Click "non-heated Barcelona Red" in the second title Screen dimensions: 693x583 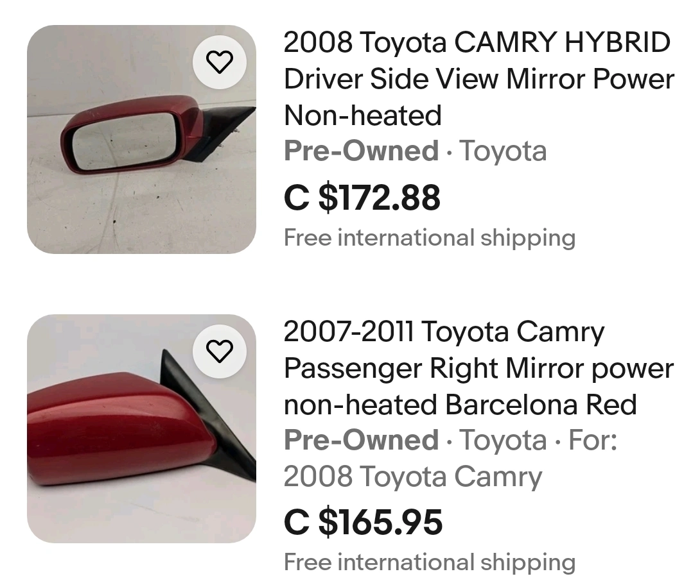pyautogui.click(x=460, y=405)
